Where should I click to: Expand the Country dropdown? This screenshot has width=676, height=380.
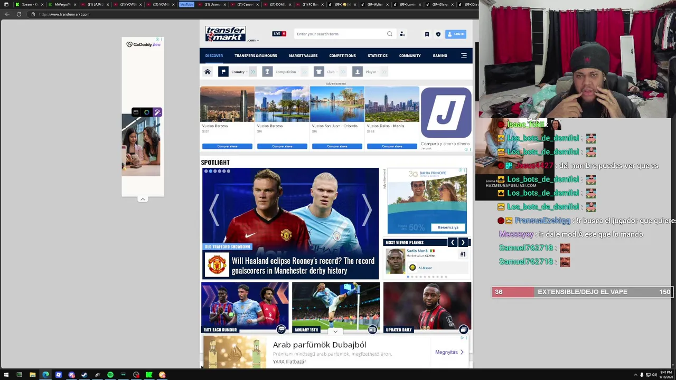(x=238, y=72)
